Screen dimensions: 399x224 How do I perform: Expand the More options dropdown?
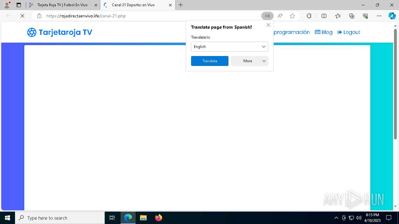[249, 61]
